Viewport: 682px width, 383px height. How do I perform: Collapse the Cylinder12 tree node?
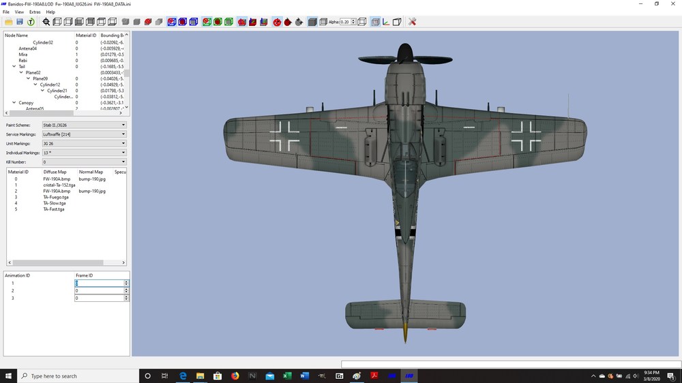(x=35, y=85)
